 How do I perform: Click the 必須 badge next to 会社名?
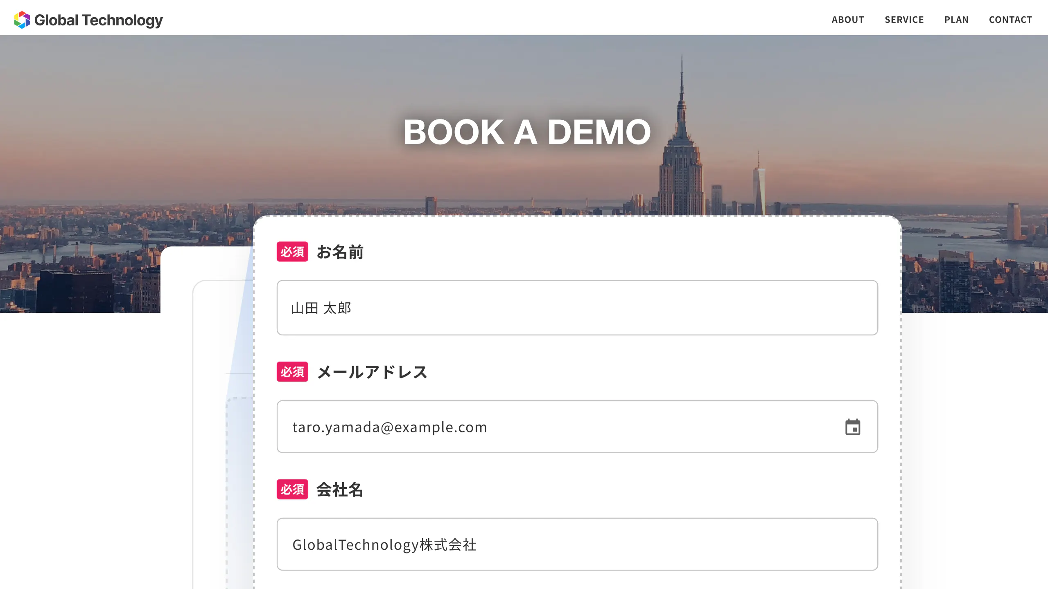pyautogui.click(x=291, y=489)
